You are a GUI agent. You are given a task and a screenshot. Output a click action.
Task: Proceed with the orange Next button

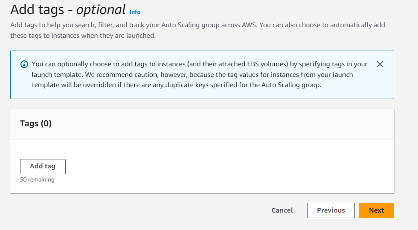click(376, 210)
